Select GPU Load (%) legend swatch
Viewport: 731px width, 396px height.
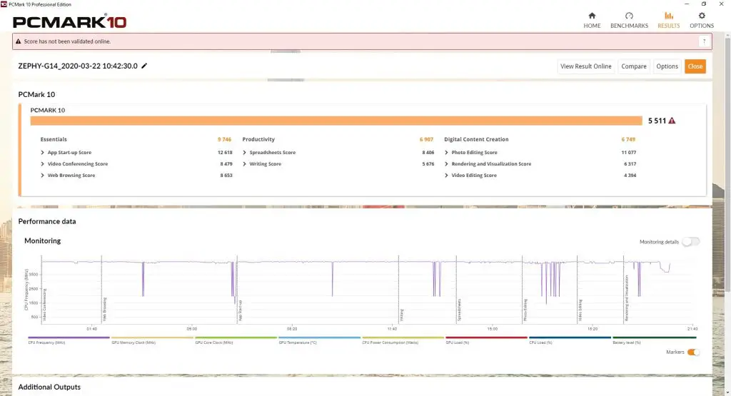coord(486,337)
